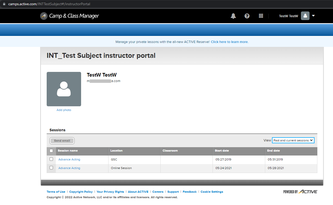Click the large profile photo placeholder
333x205 pixels.
point(64,89)
